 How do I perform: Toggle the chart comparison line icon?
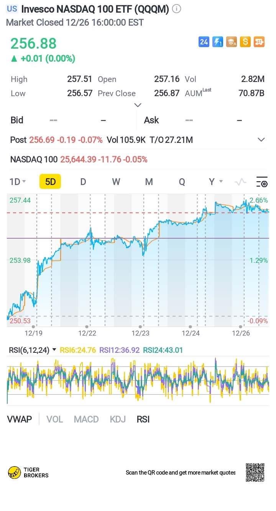(240, 182)
